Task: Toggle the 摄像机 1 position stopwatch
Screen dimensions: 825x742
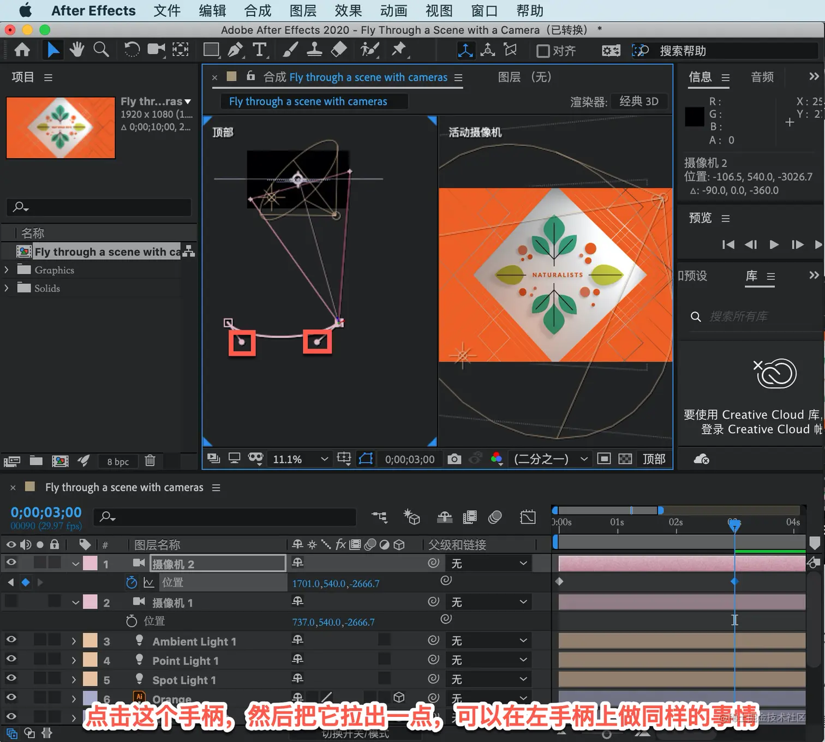Action: point(131,621)
